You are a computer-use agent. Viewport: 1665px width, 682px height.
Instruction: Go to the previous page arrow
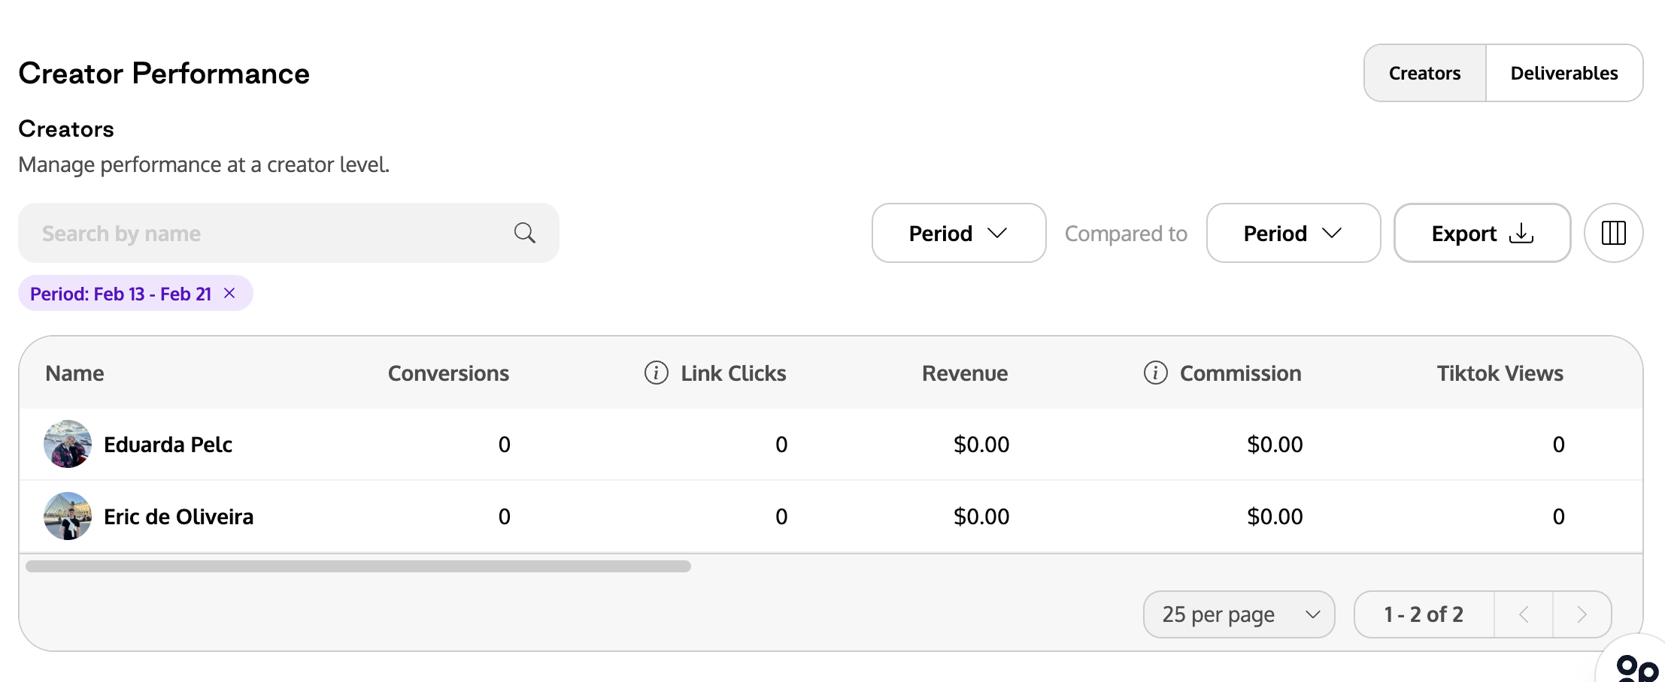1524,614
